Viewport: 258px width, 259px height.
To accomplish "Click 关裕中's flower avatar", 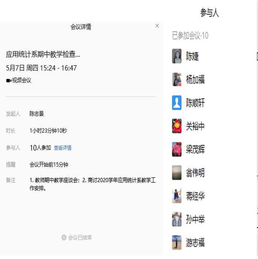I will coord(177,126).
